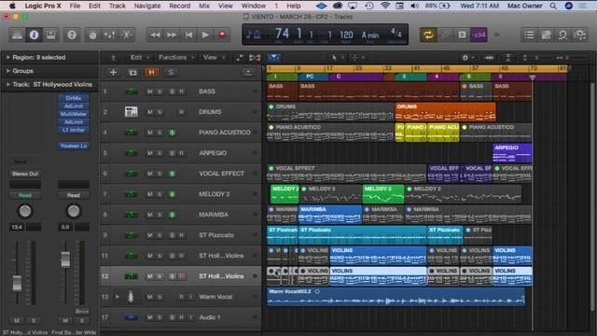Open Editors scissors button
The height and width of the screenshot is (336, 597).
(x=127, y=35)
